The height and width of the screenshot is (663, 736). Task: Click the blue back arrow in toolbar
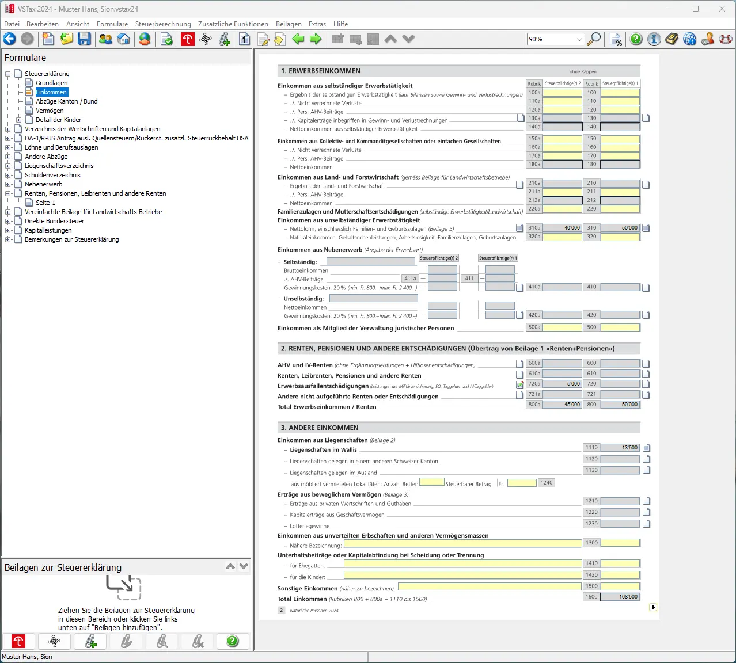[x=10, y=39]
